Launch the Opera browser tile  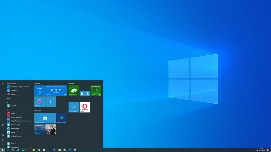[x=85, y=107]
